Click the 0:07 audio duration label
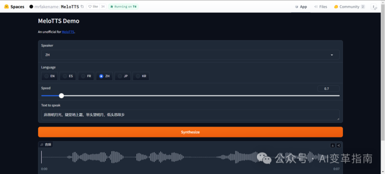The image size is (385, 174). click(x=336, y=169)
